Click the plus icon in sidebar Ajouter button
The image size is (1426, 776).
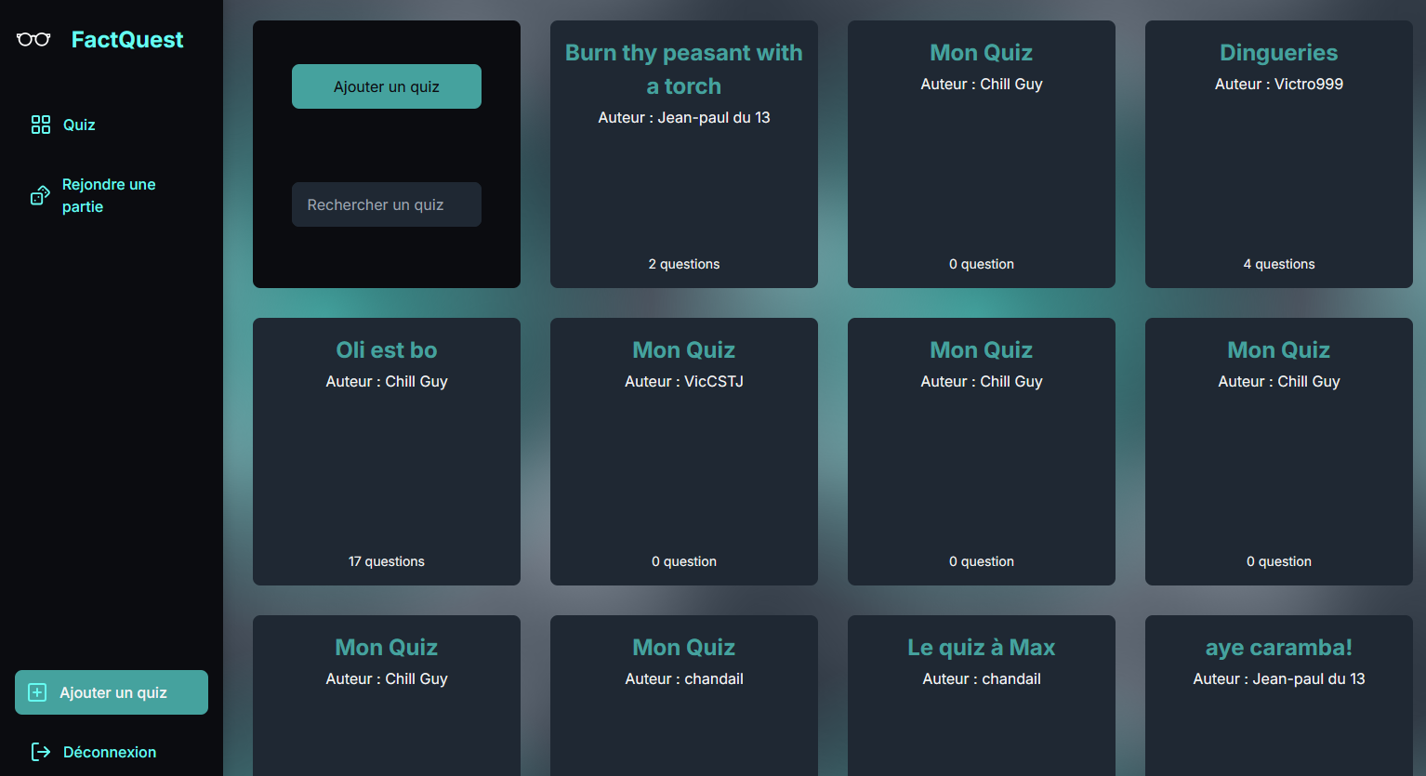(x=37, y=692)
